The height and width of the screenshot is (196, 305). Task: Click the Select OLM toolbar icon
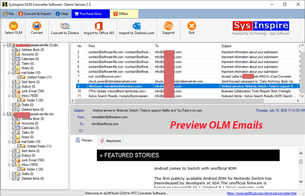click(13, 26)
